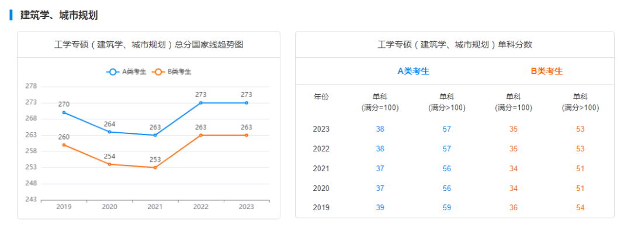Click B类 score 34 in the 2021 row
This screenshot has width=631, height=230.
[514, 169]
